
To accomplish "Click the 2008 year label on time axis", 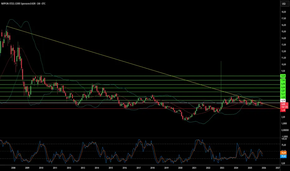I will [x=13, y=168].
